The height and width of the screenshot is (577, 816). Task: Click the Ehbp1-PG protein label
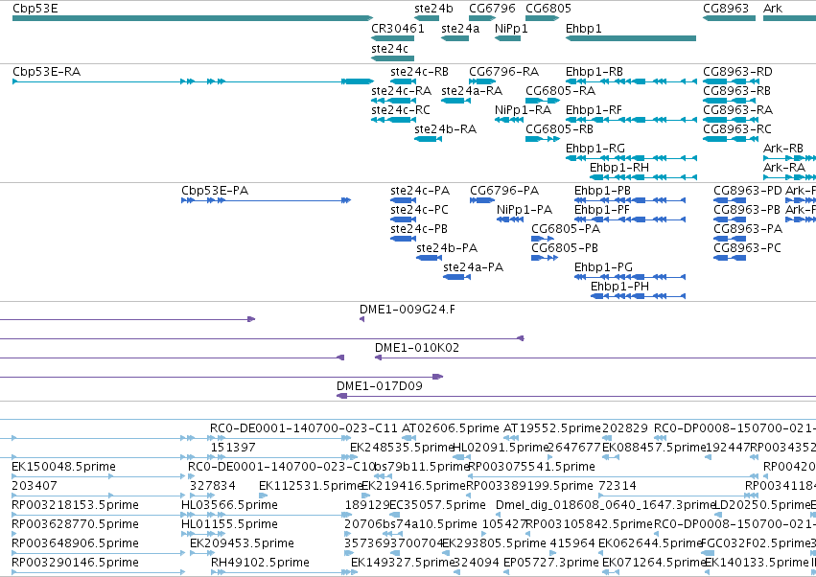[x=603, y=268]
